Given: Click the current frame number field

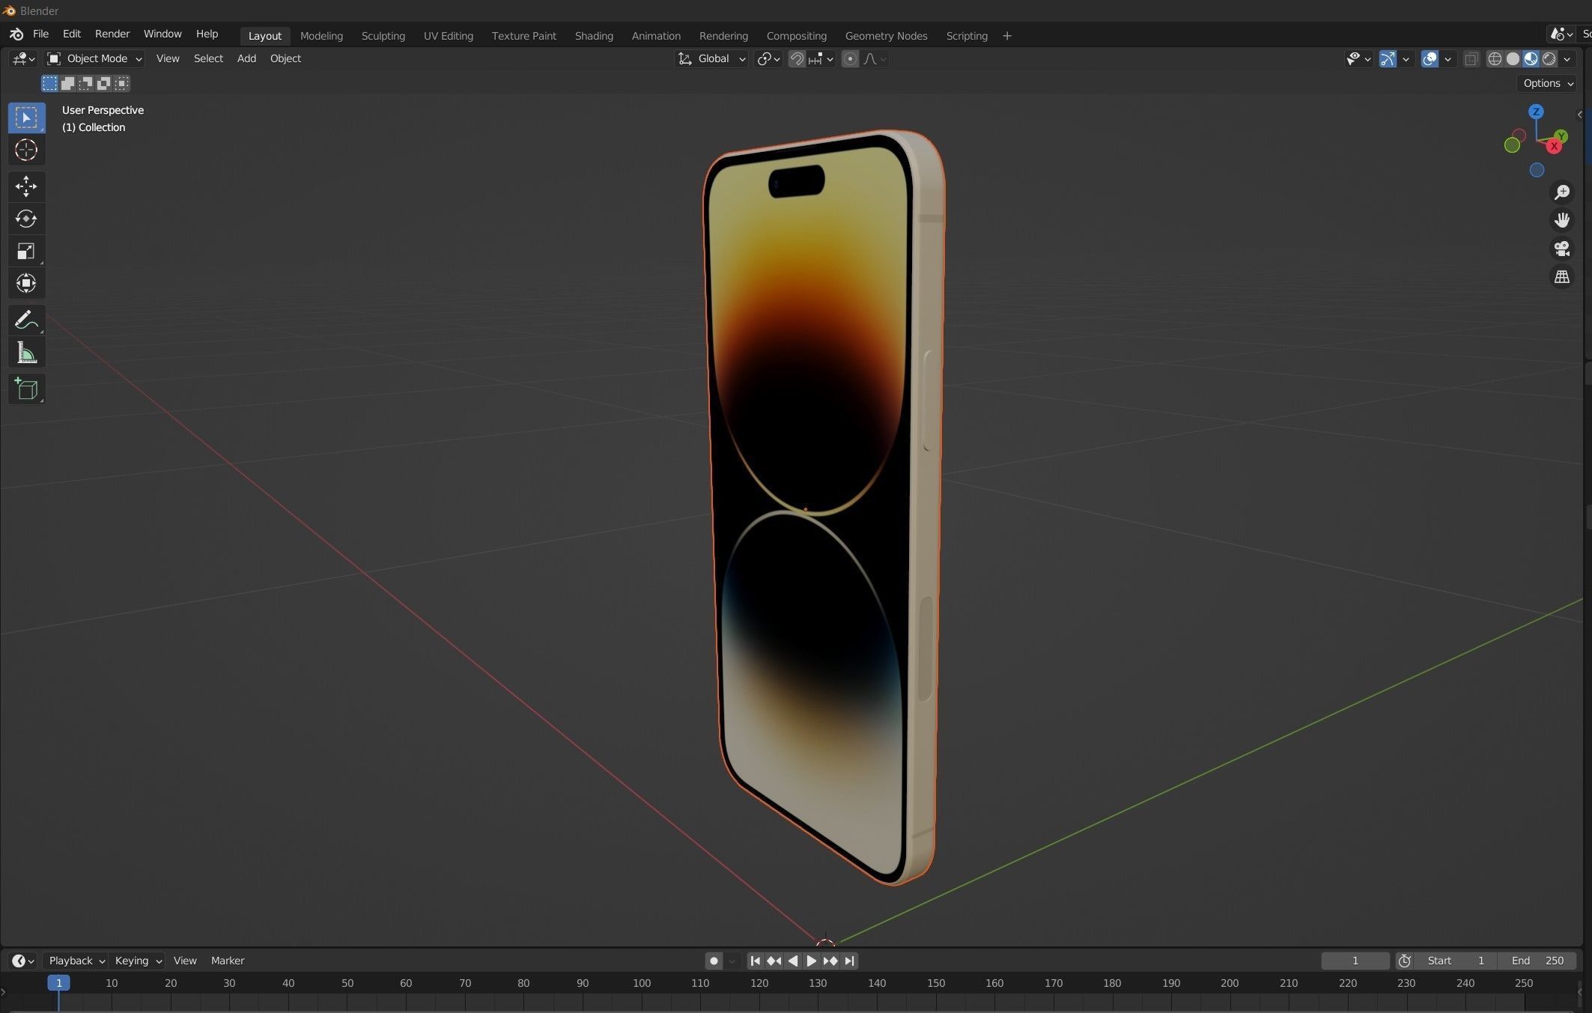Looking at the screenshot, I should [x=1355, y=961].
